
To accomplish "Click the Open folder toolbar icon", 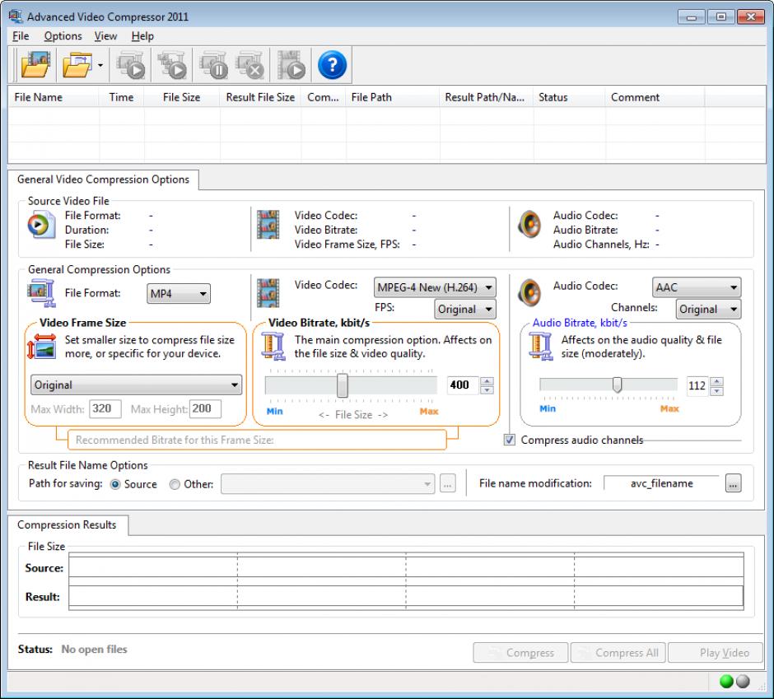I will point(77,65).
